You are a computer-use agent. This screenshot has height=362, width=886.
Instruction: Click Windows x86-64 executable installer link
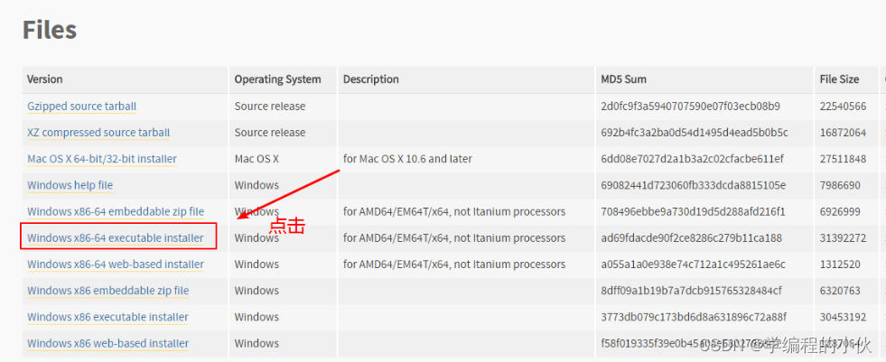tap(116, 237)
